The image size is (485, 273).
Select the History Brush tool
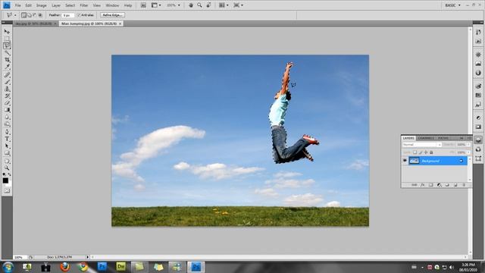(x=7, y=96)
